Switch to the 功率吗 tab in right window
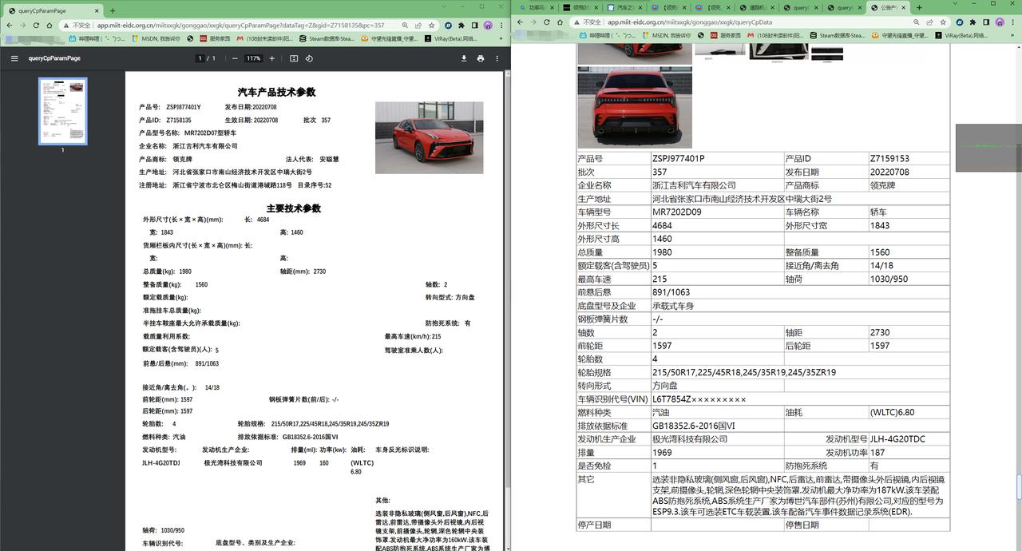Image resolution: width=1022 pixels, height=551 pixels. 536,8
